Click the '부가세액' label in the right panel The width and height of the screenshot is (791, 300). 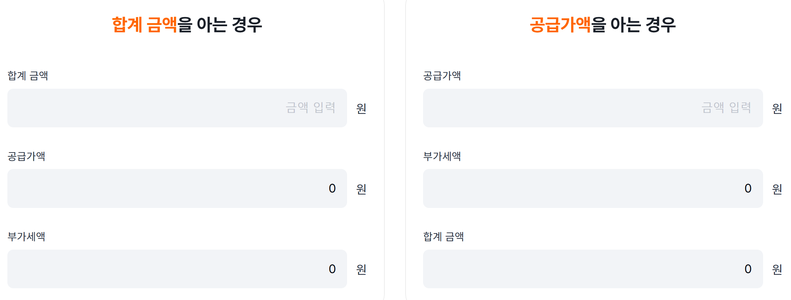coord(442,156)
